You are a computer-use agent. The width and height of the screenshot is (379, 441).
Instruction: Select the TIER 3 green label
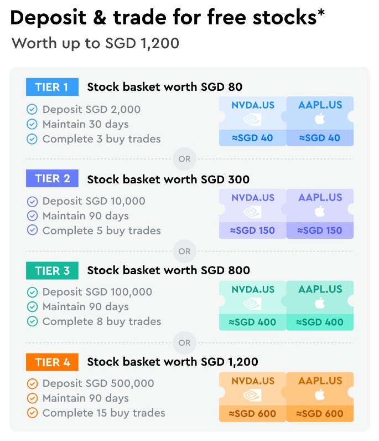point(52,271)
